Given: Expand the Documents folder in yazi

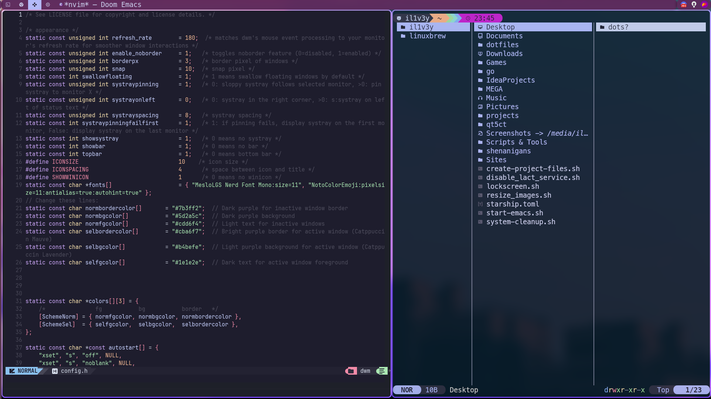Looking at the screenshot, I should coord(504,36).
